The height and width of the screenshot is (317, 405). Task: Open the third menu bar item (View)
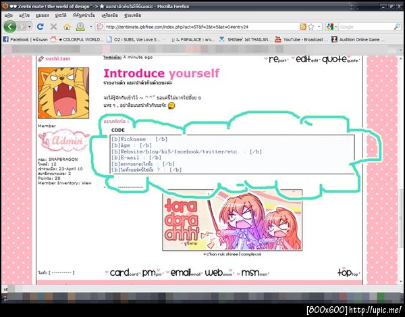pyautogui.click(x=43, y=16)
